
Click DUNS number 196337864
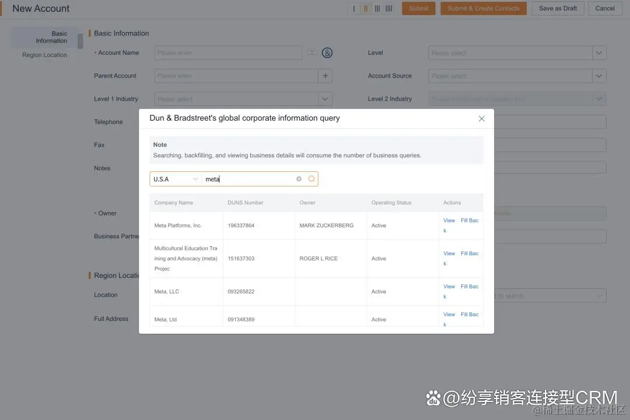point(241,225)
